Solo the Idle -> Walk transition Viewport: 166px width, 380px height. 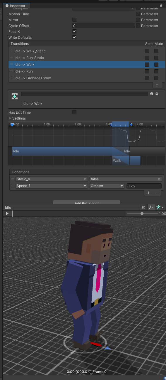tap(147, 64)
